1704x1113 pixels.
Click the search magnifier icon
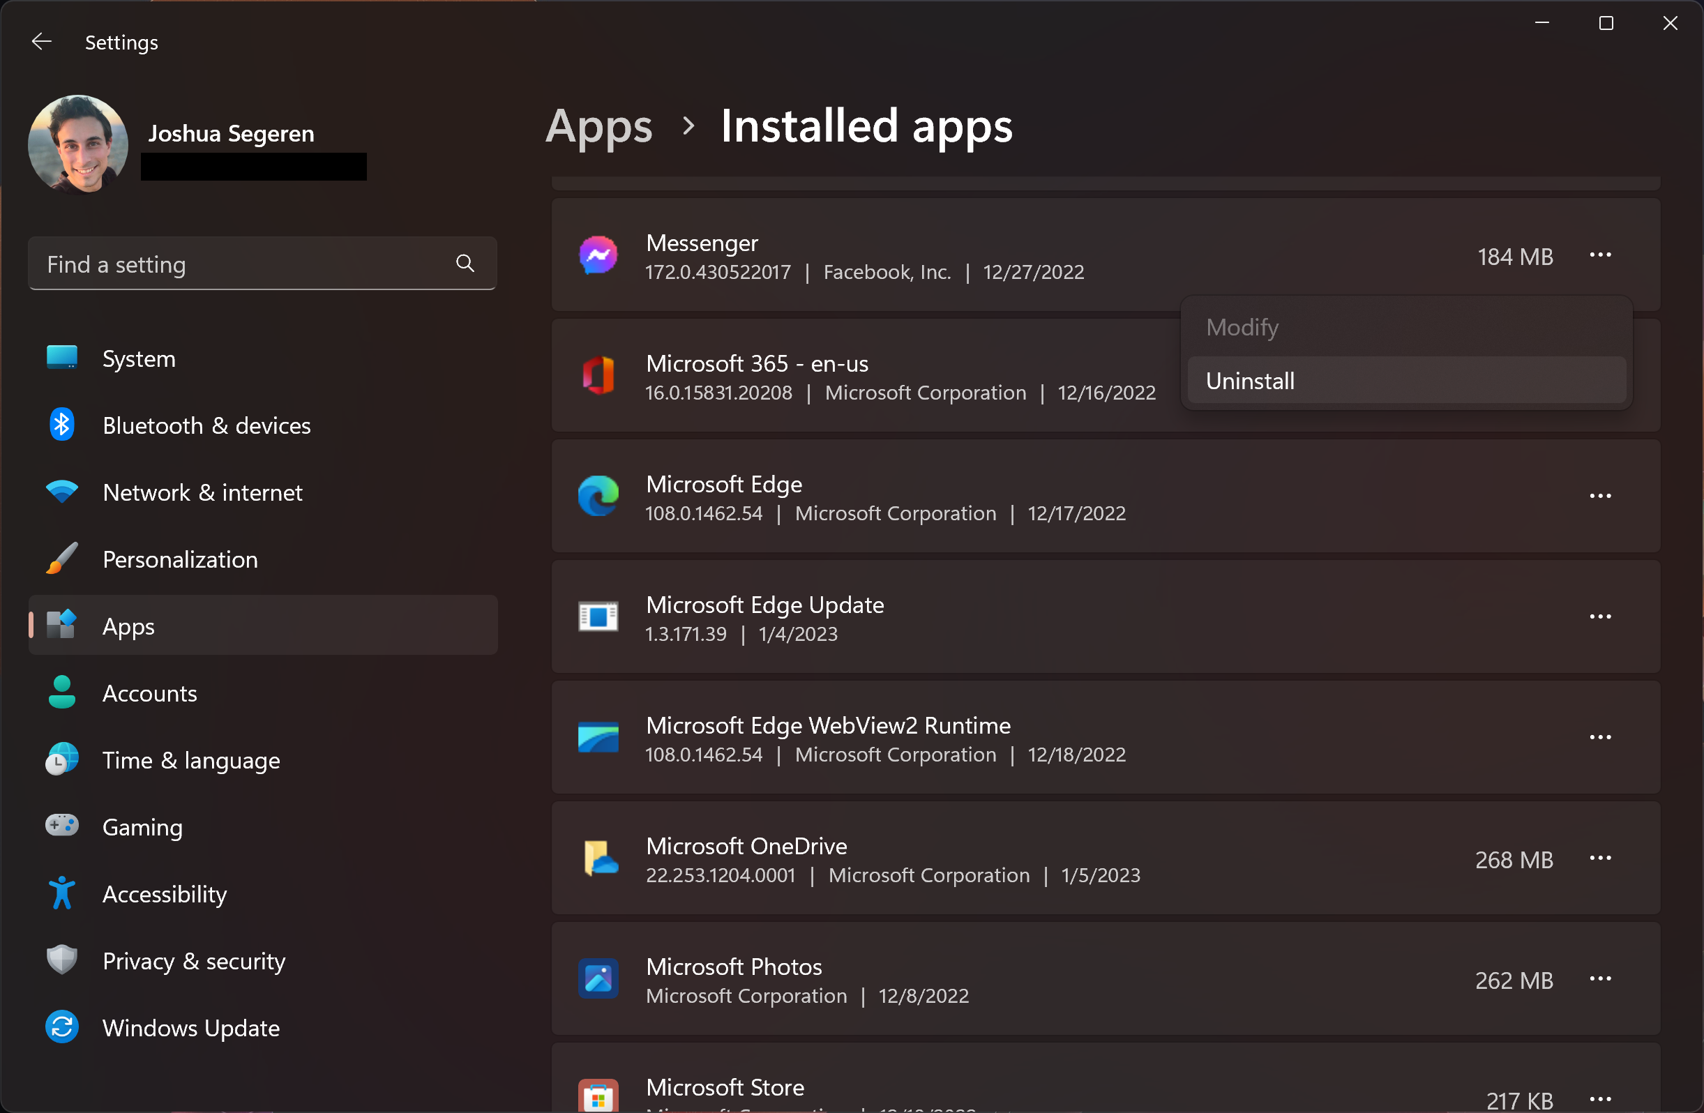(465, 264)
